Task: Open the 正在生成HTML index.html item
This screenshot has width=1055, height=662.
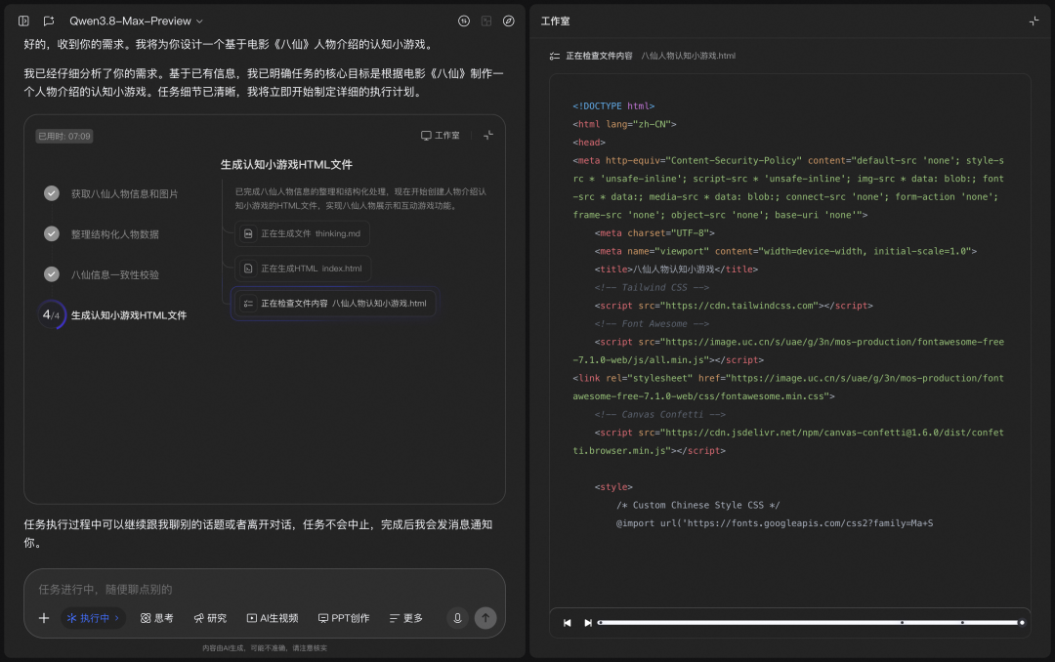Action: pyautogui.click(x=303, y=269)
